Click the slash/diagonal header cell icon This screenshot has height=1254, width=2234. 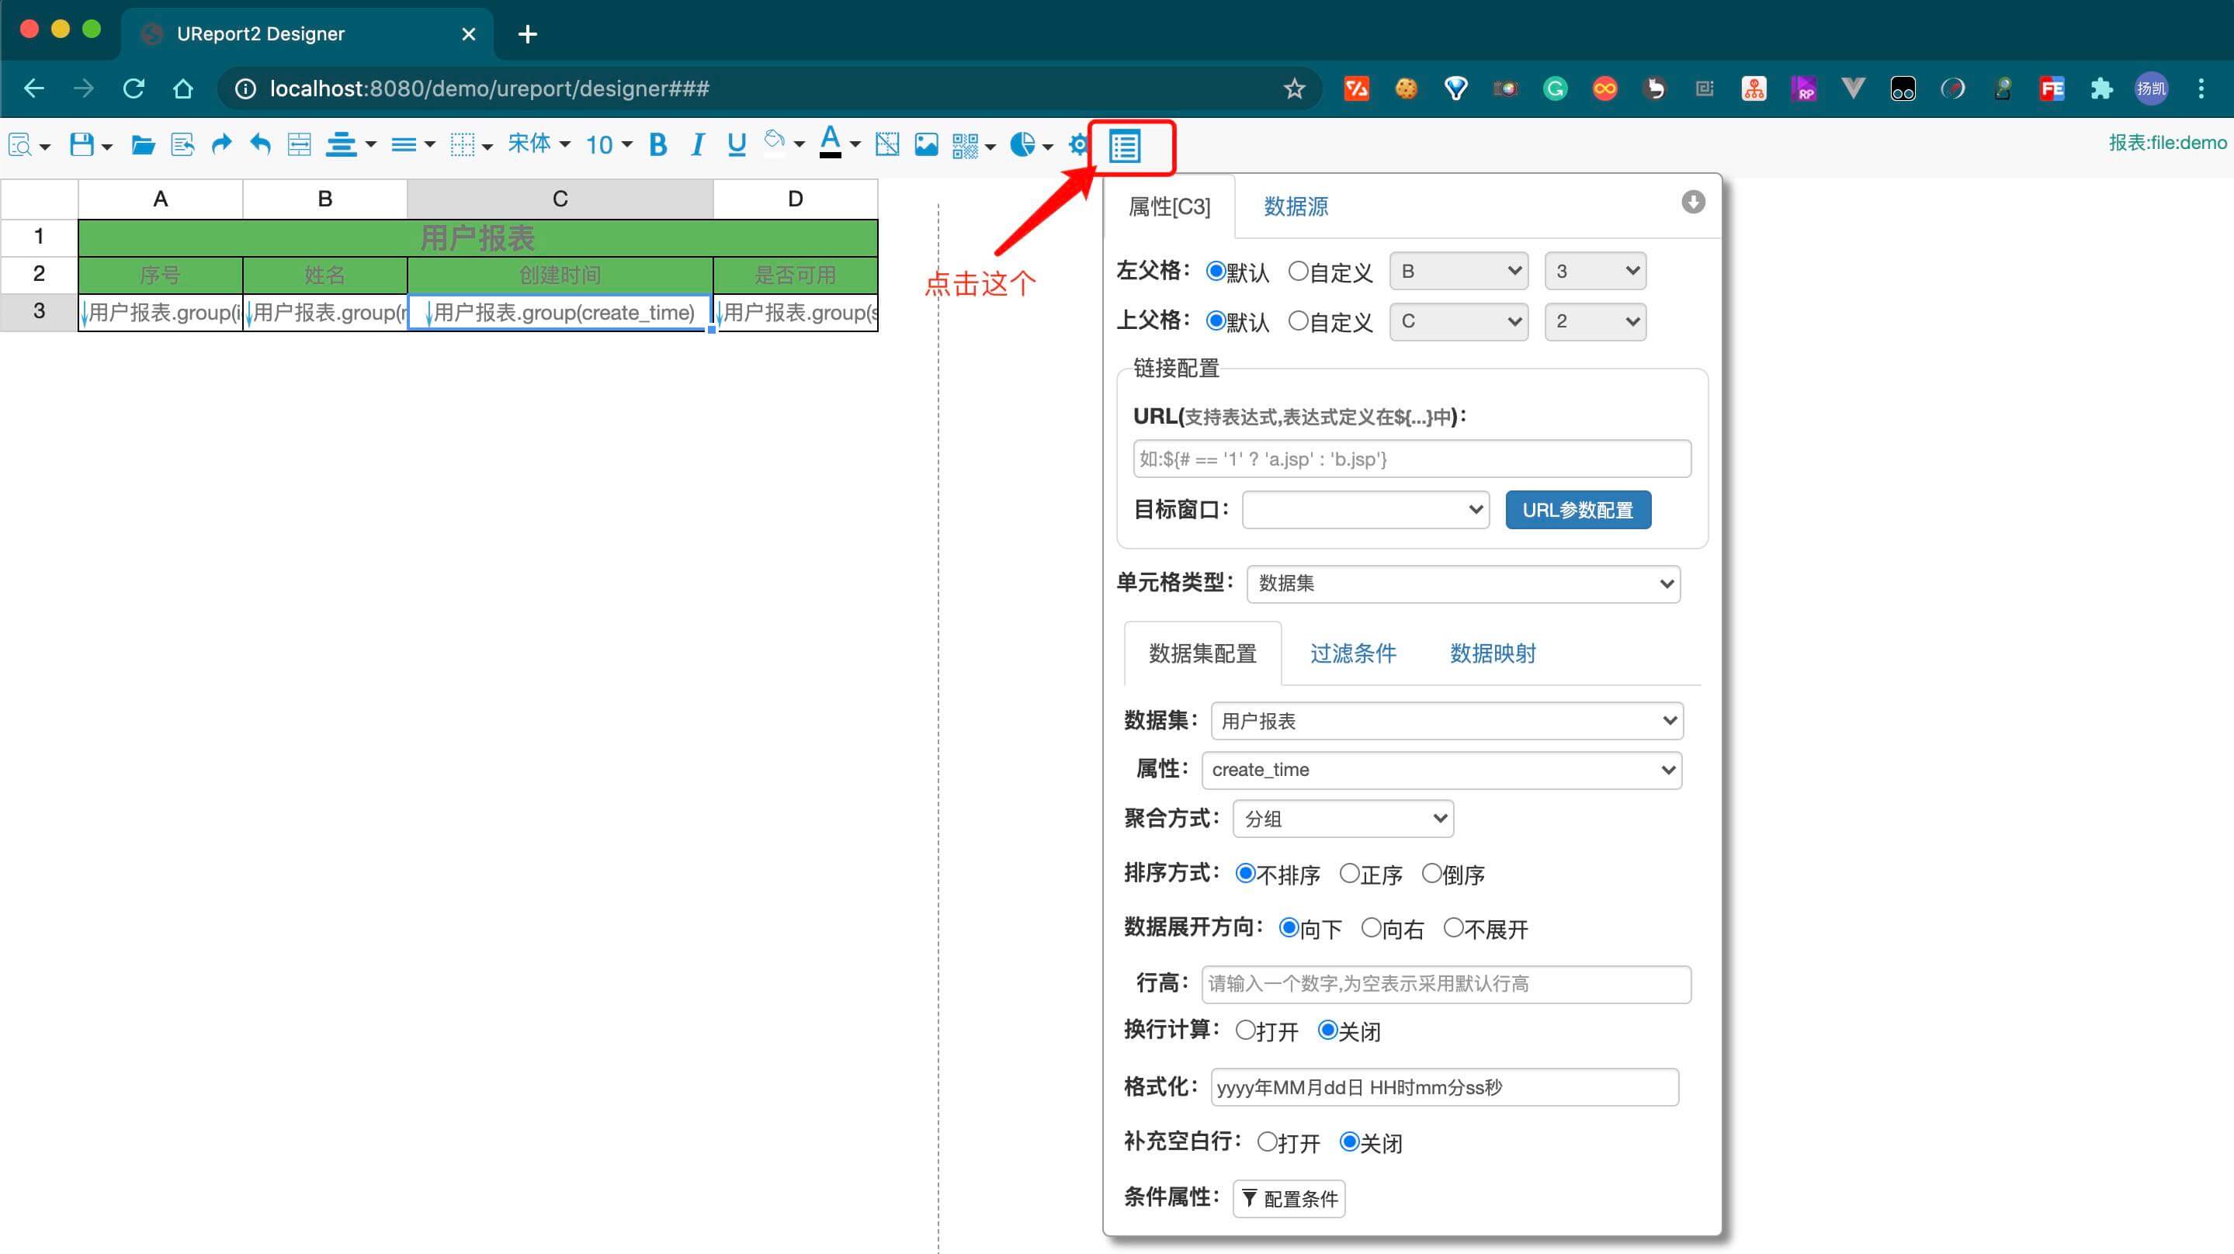coord(887,144)
